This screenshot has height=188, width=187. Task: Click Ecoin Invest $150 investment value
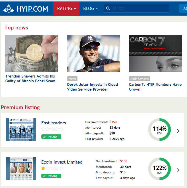(x=124, y=161)
